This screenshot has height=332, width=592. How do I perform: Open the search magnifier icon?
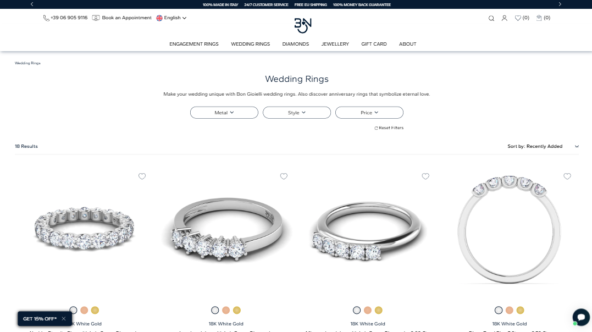[x=491, y=18]
